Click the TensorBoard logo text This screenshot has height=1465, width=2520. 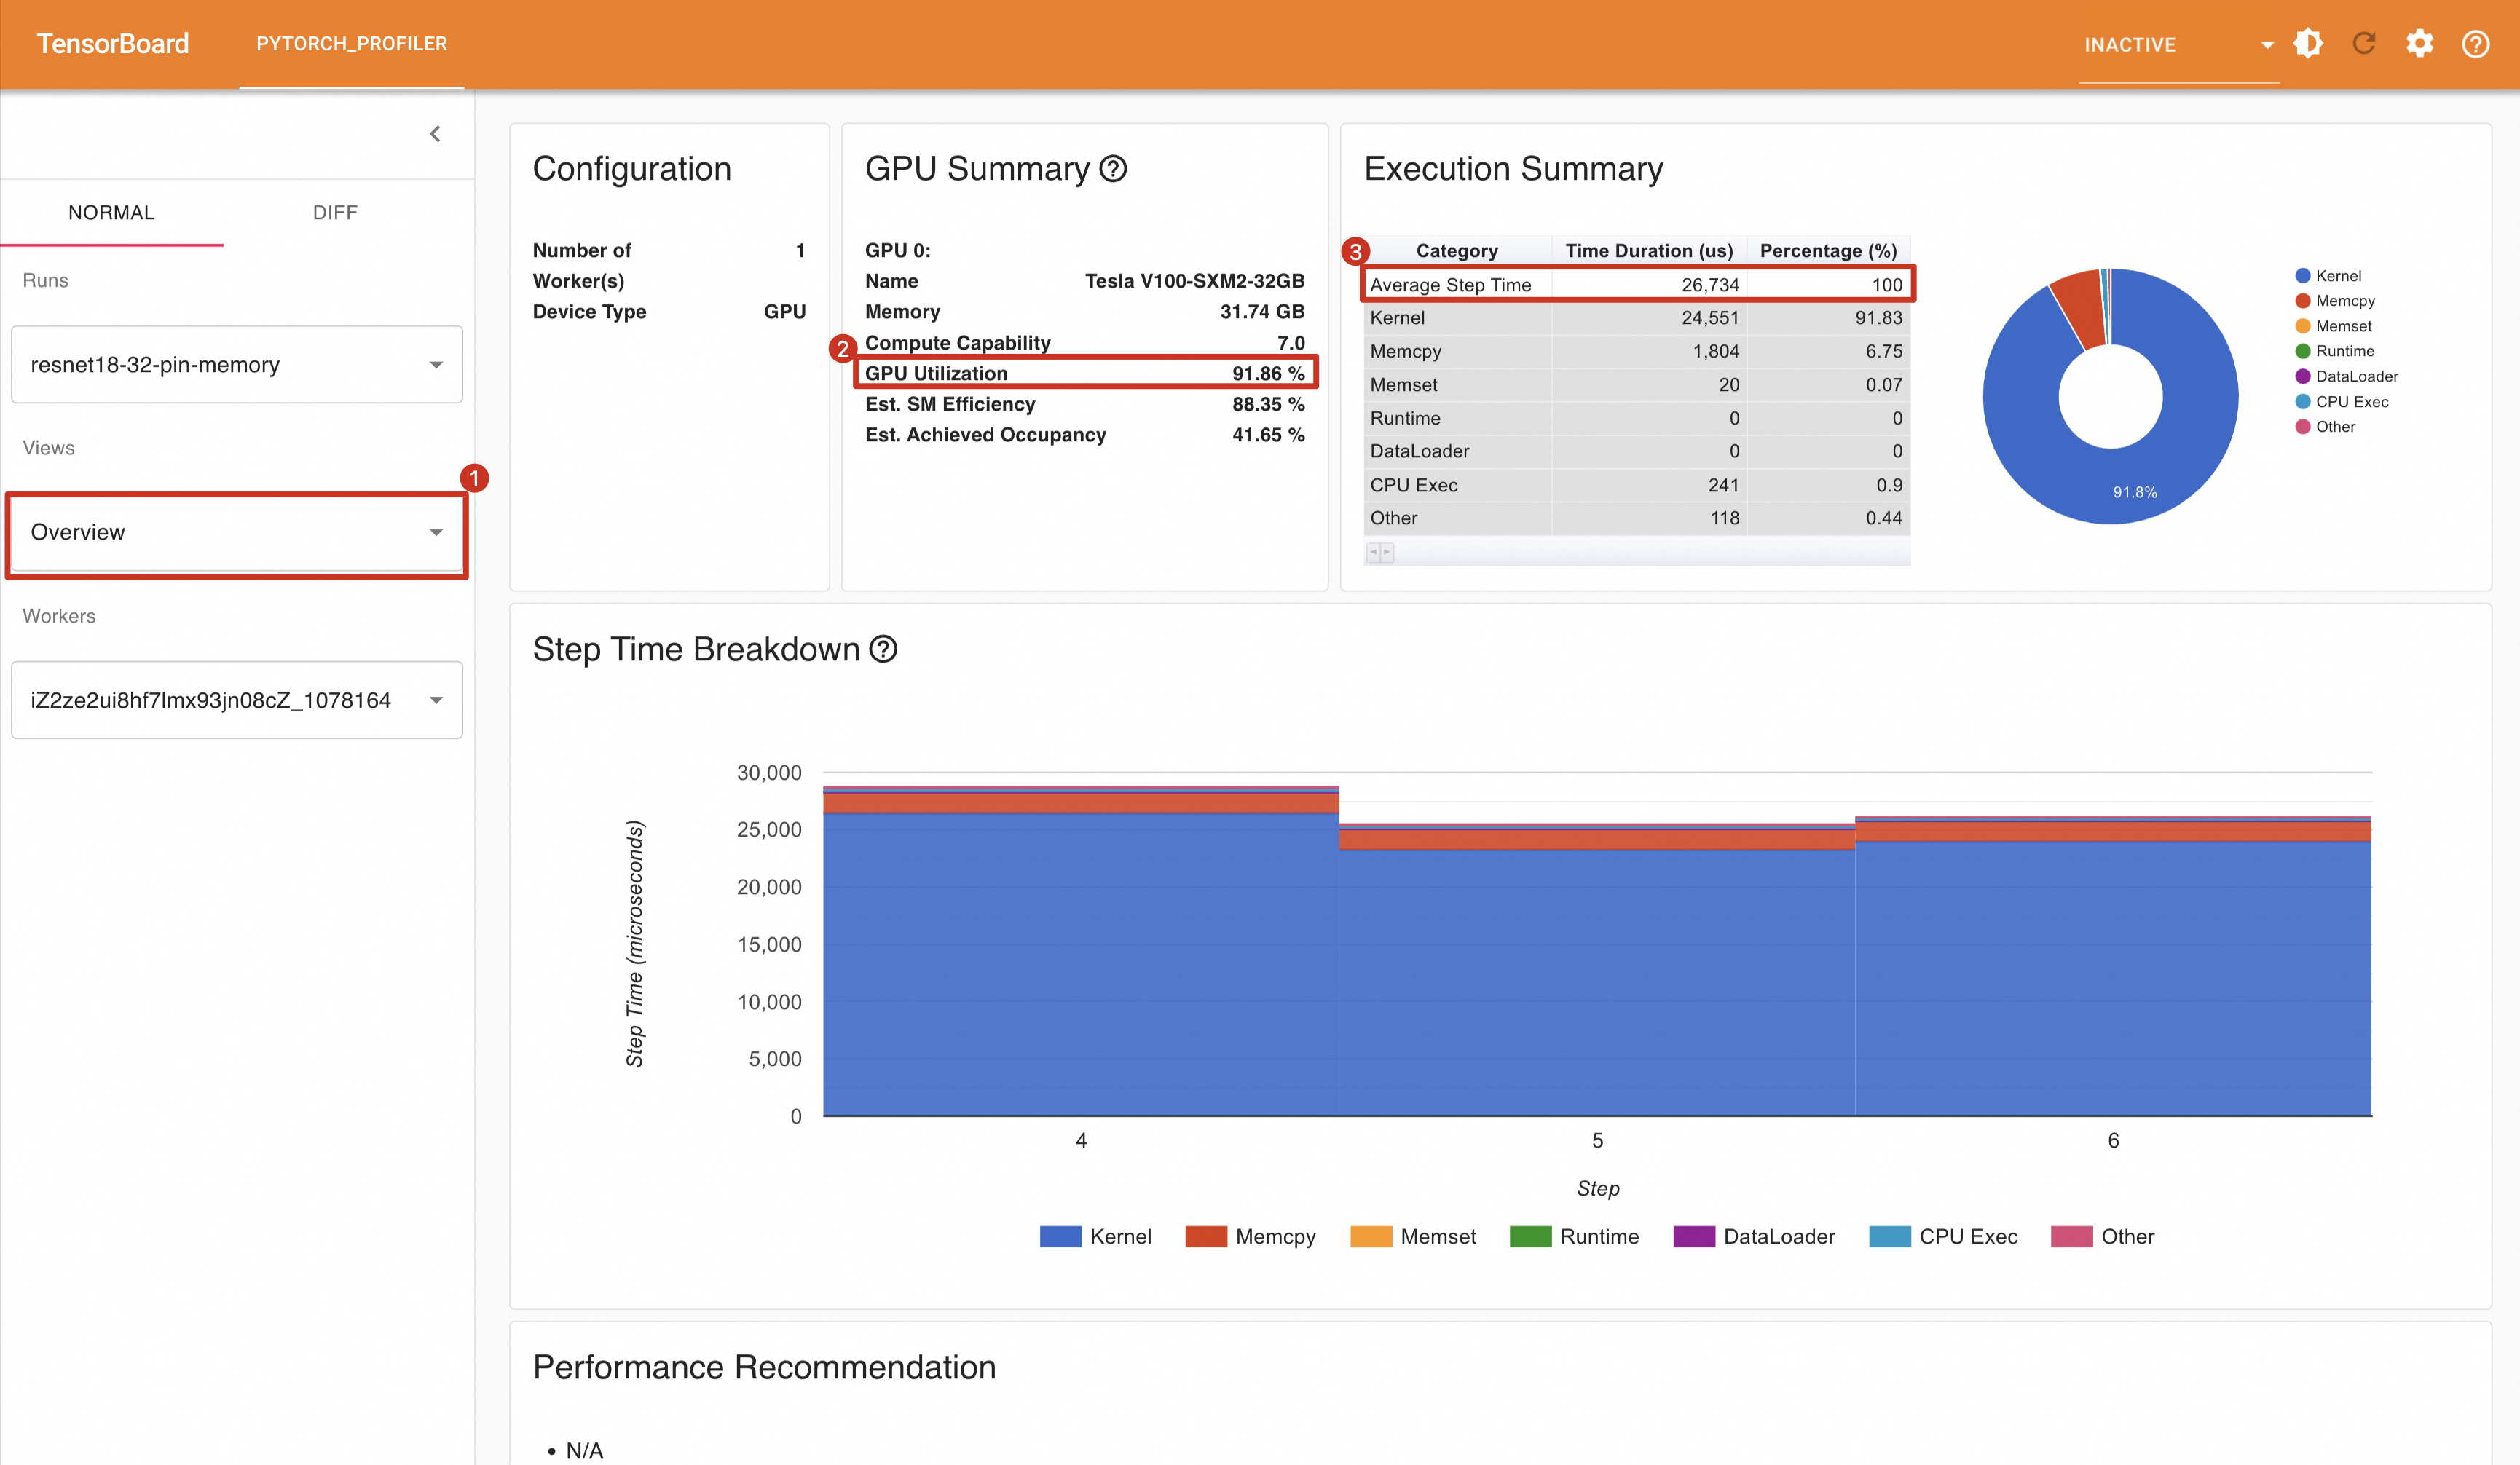(113, 44)
